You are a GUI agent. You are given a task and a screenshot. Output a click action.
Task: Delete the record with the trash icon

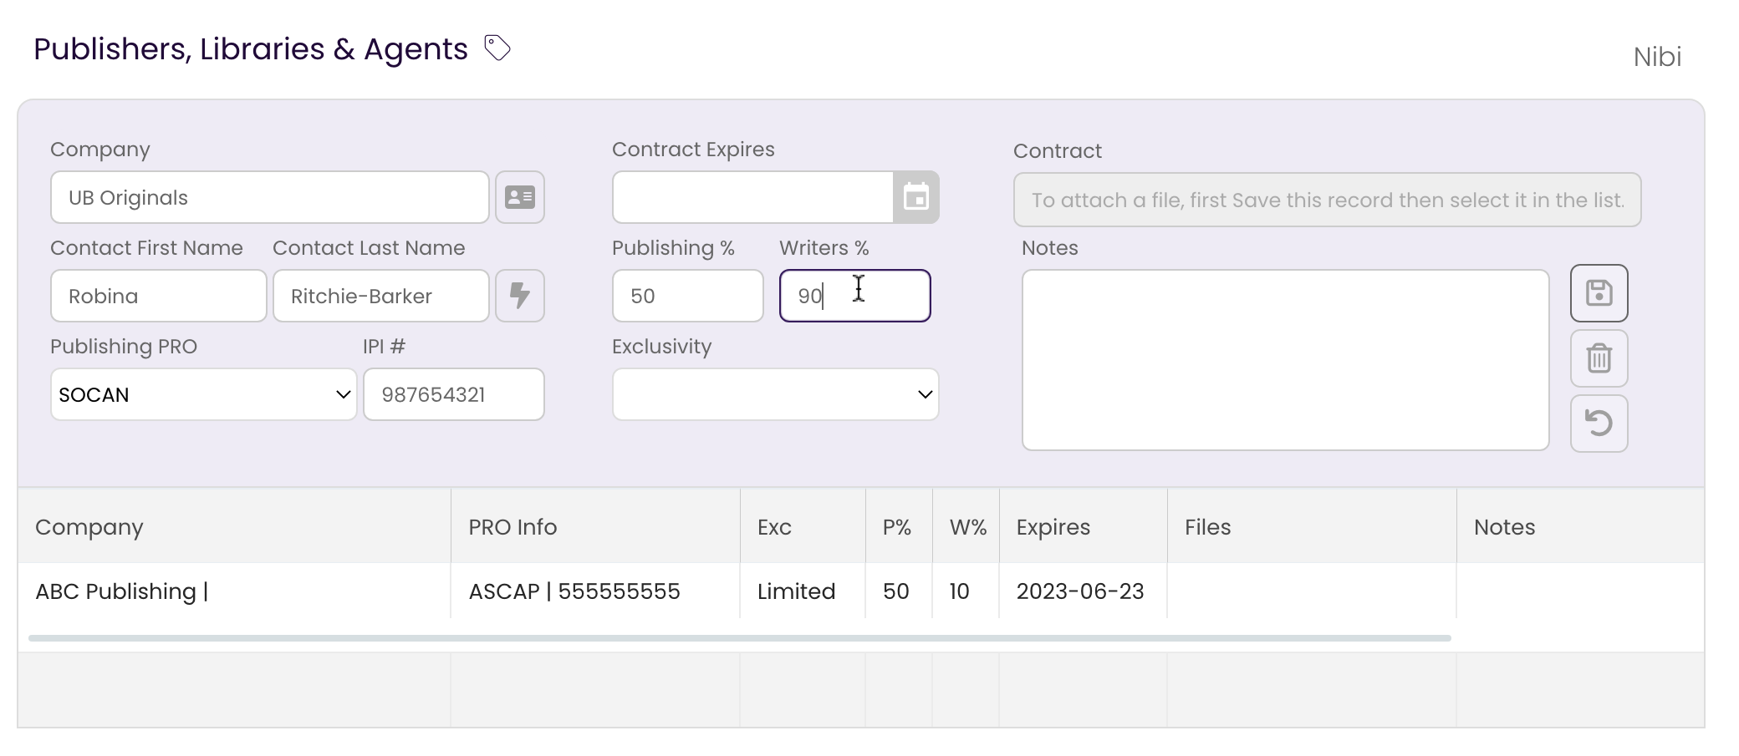(1599, 358)
